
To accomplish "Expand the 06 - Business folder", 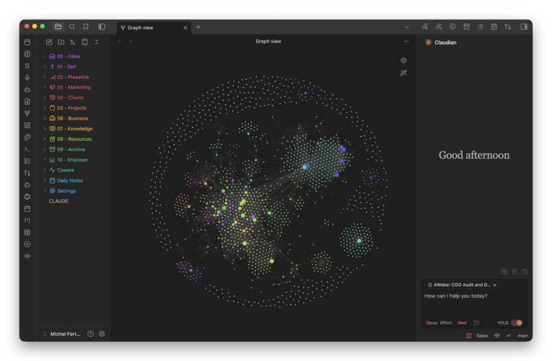I will click(x=44, y=119).
